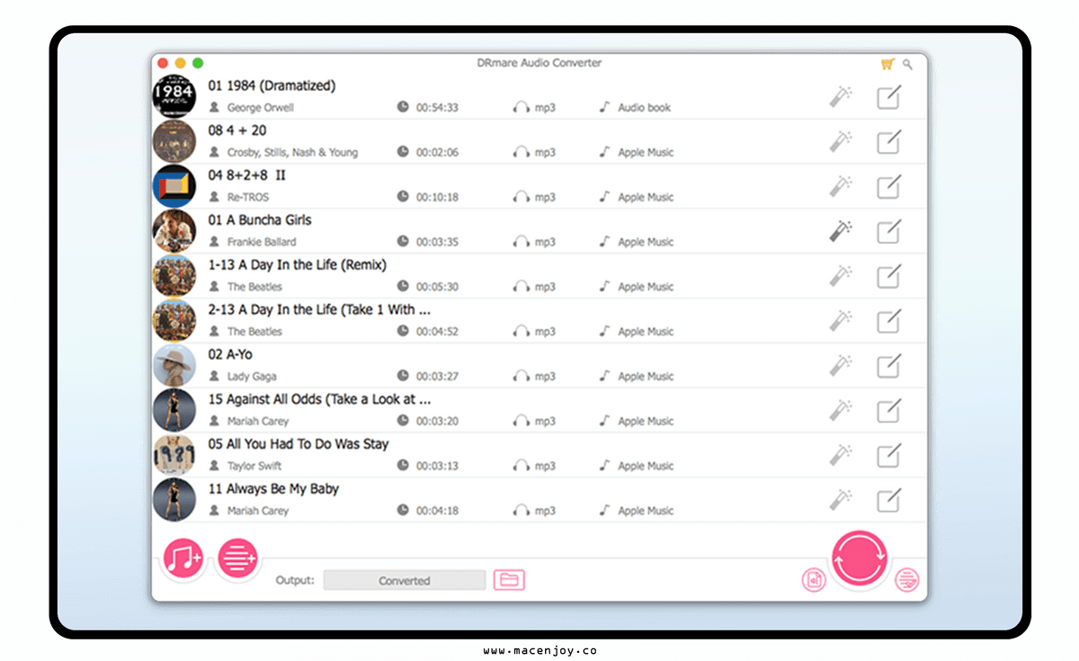Select track title 01 A Buncha Girls
The image size is (1079, 661).
point(260,220)
